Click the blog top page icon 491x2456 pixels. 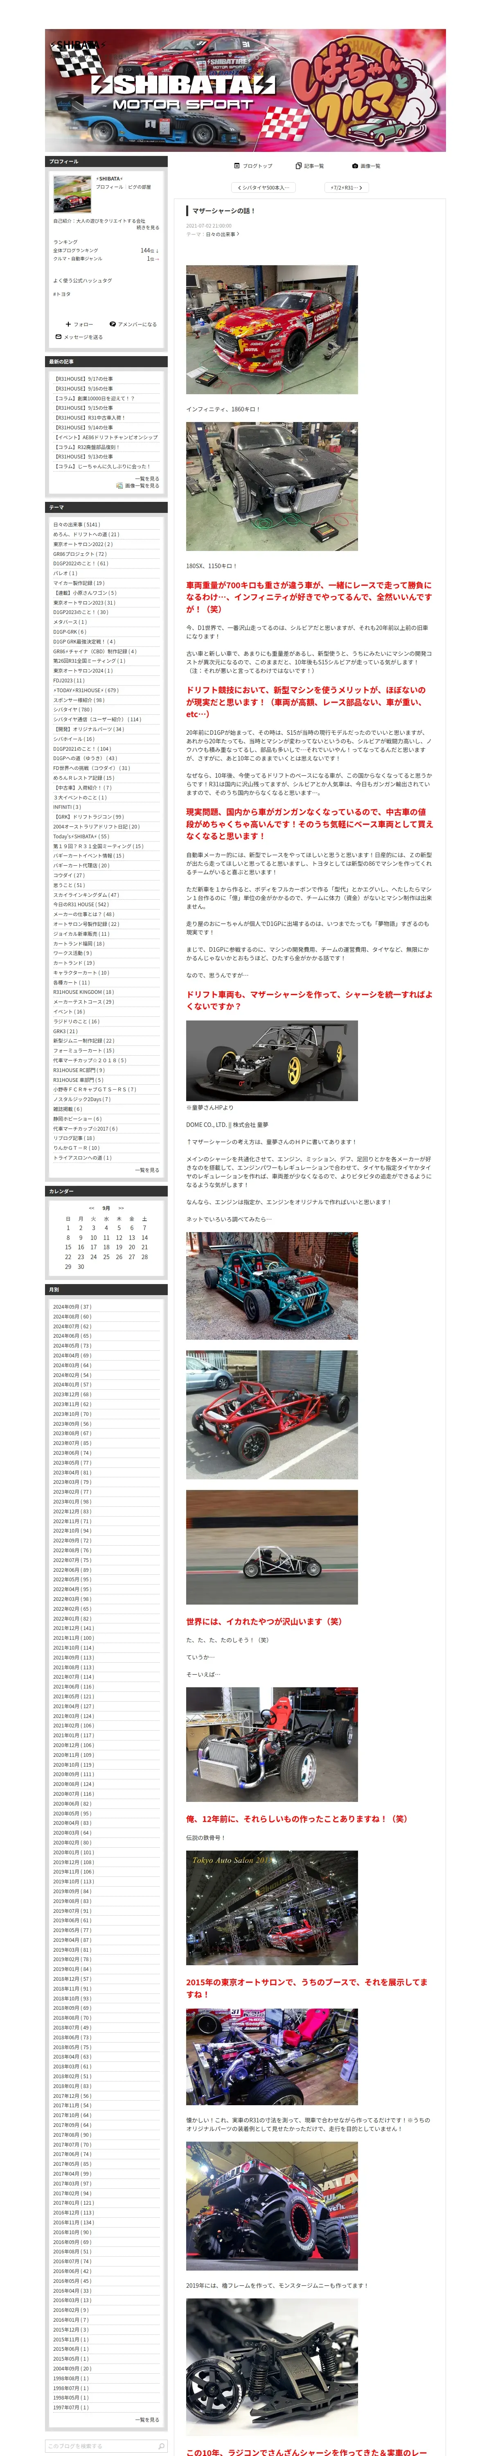pos(236,166)
